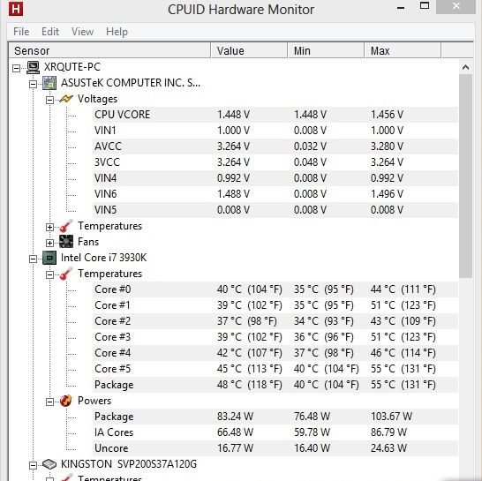The image size is (482, 481).
Task: Select the VIN5 voltage row
Action: pyautogui.click(x=275, y=210)
